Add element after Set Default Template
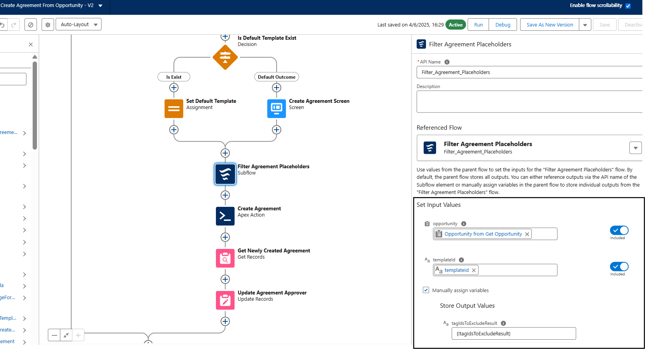645x349 pixels. click(x=174, y=130)
